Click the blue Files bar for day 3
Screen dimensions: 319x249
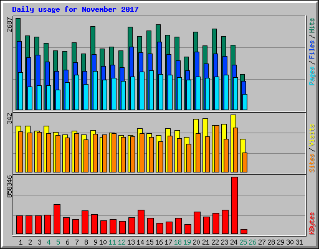(x=38, y=70)
